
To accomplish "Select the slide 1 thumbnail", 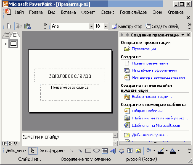I will coord(13,44).
